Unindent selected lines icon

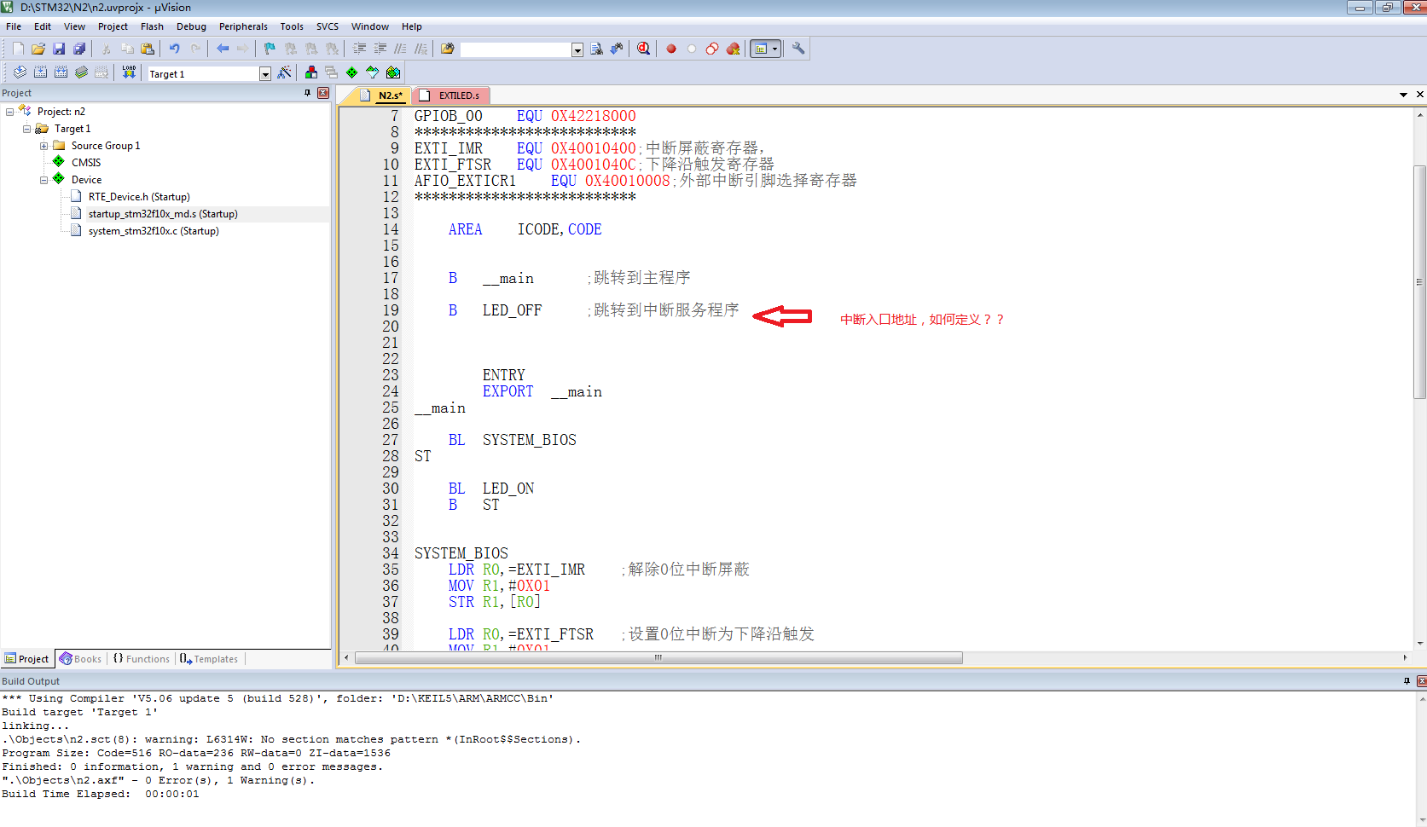click(x=380, y=49)
